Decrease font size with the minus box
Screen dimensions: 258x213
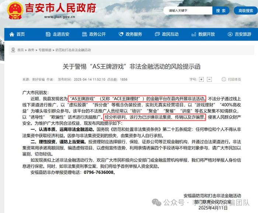point(209,79)
